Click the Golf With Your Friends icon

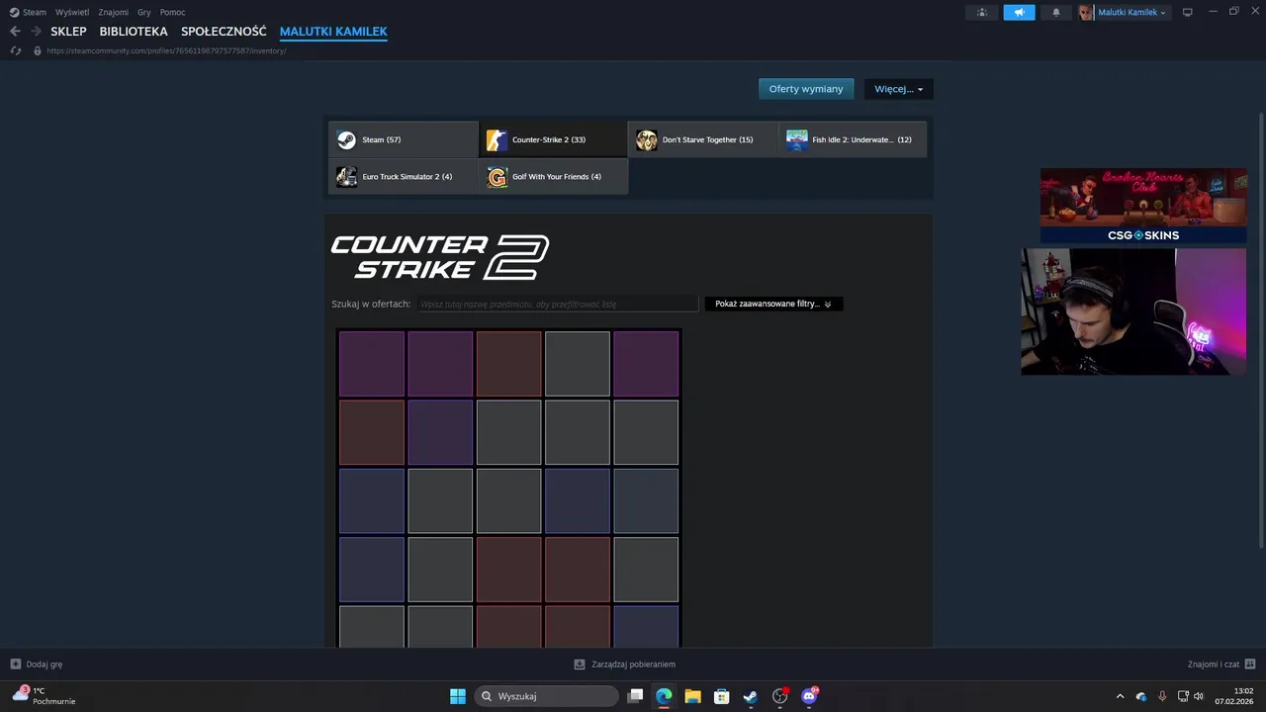pos(497,176)
